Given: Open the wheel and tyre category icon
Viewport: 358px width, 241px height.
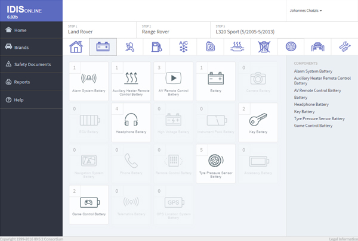Looking at the screenshot, I should [291, 46].
